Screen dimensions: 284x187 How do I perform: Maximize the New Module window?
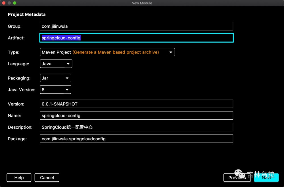click(x=15, y=3)
